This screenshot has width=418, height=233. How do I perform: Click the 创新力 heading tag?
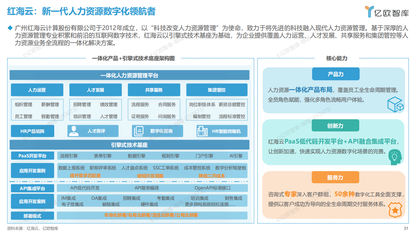[335, 126]
